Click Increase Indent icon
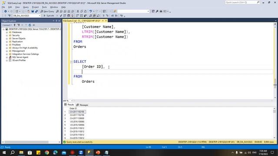 point(116,16)
